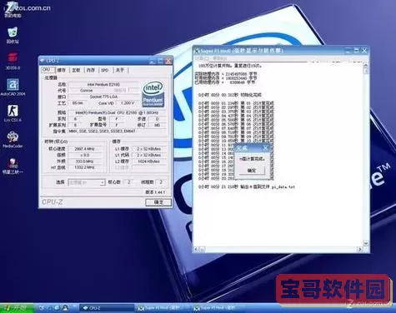Launch the Counter-Strike CS1.6 desktop shortcut
Image resolution: width=396 pixels, height=313 pixels.
tap(13, 113)
